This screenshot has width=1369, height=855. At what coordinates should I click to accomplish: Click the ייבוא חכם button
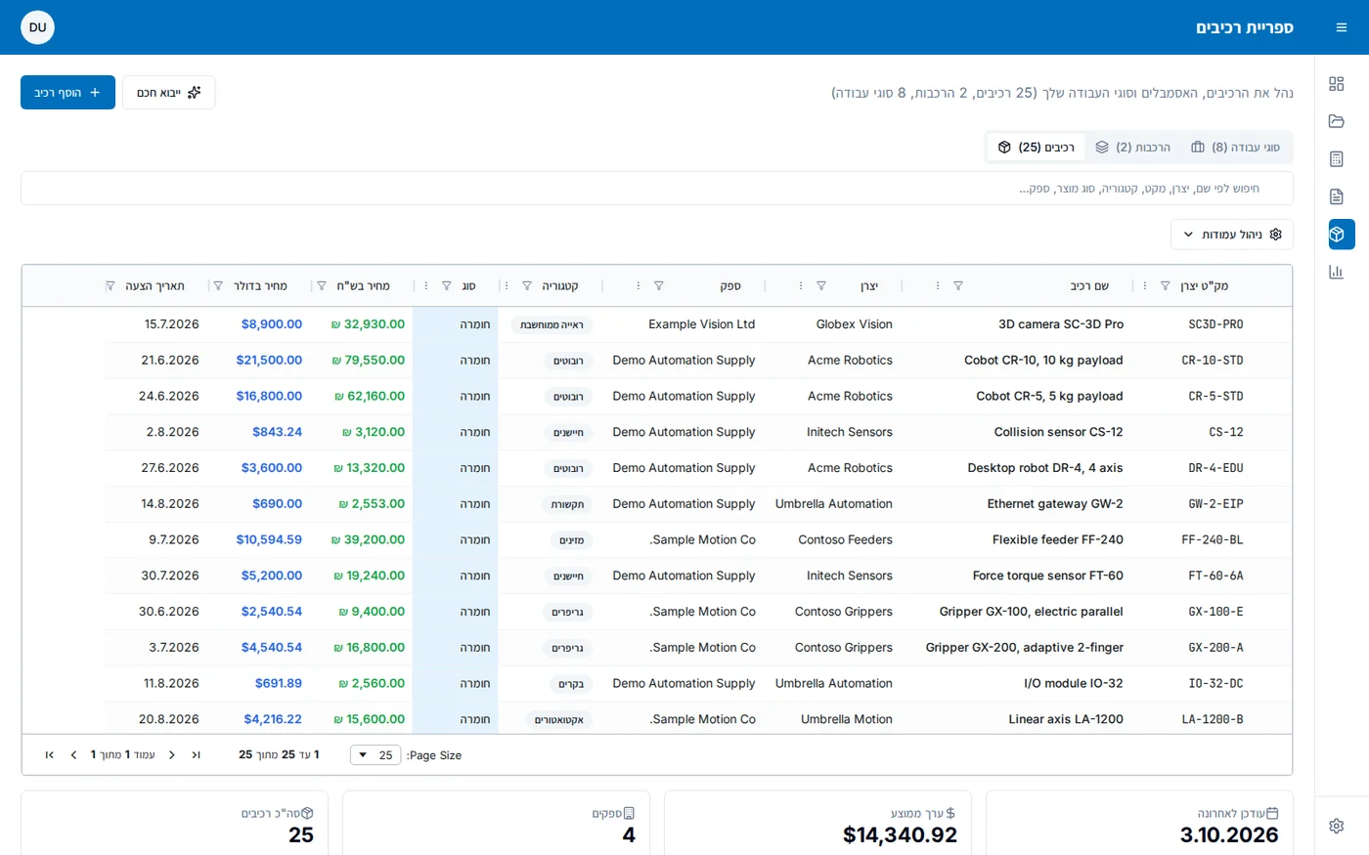pos(168,93)
